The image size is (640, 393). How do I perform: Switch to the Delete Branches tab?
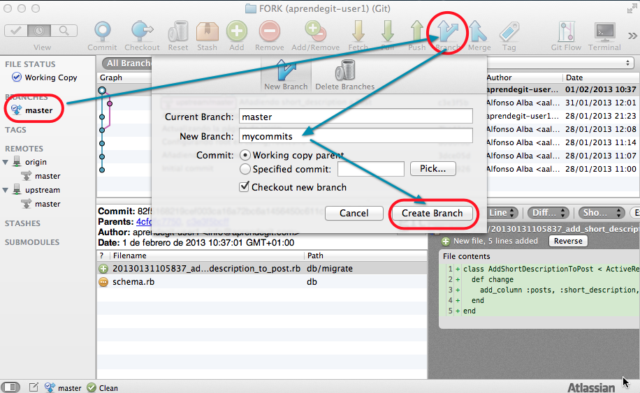344,75
